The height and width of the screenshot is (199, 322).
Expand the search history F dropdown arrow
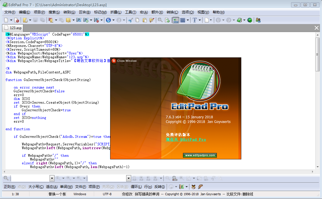[186, 187]
